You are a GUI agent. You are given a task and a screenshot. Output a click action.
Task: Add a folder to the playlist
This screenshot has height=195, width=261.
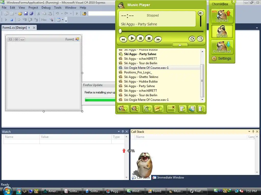tap(159, 109)
